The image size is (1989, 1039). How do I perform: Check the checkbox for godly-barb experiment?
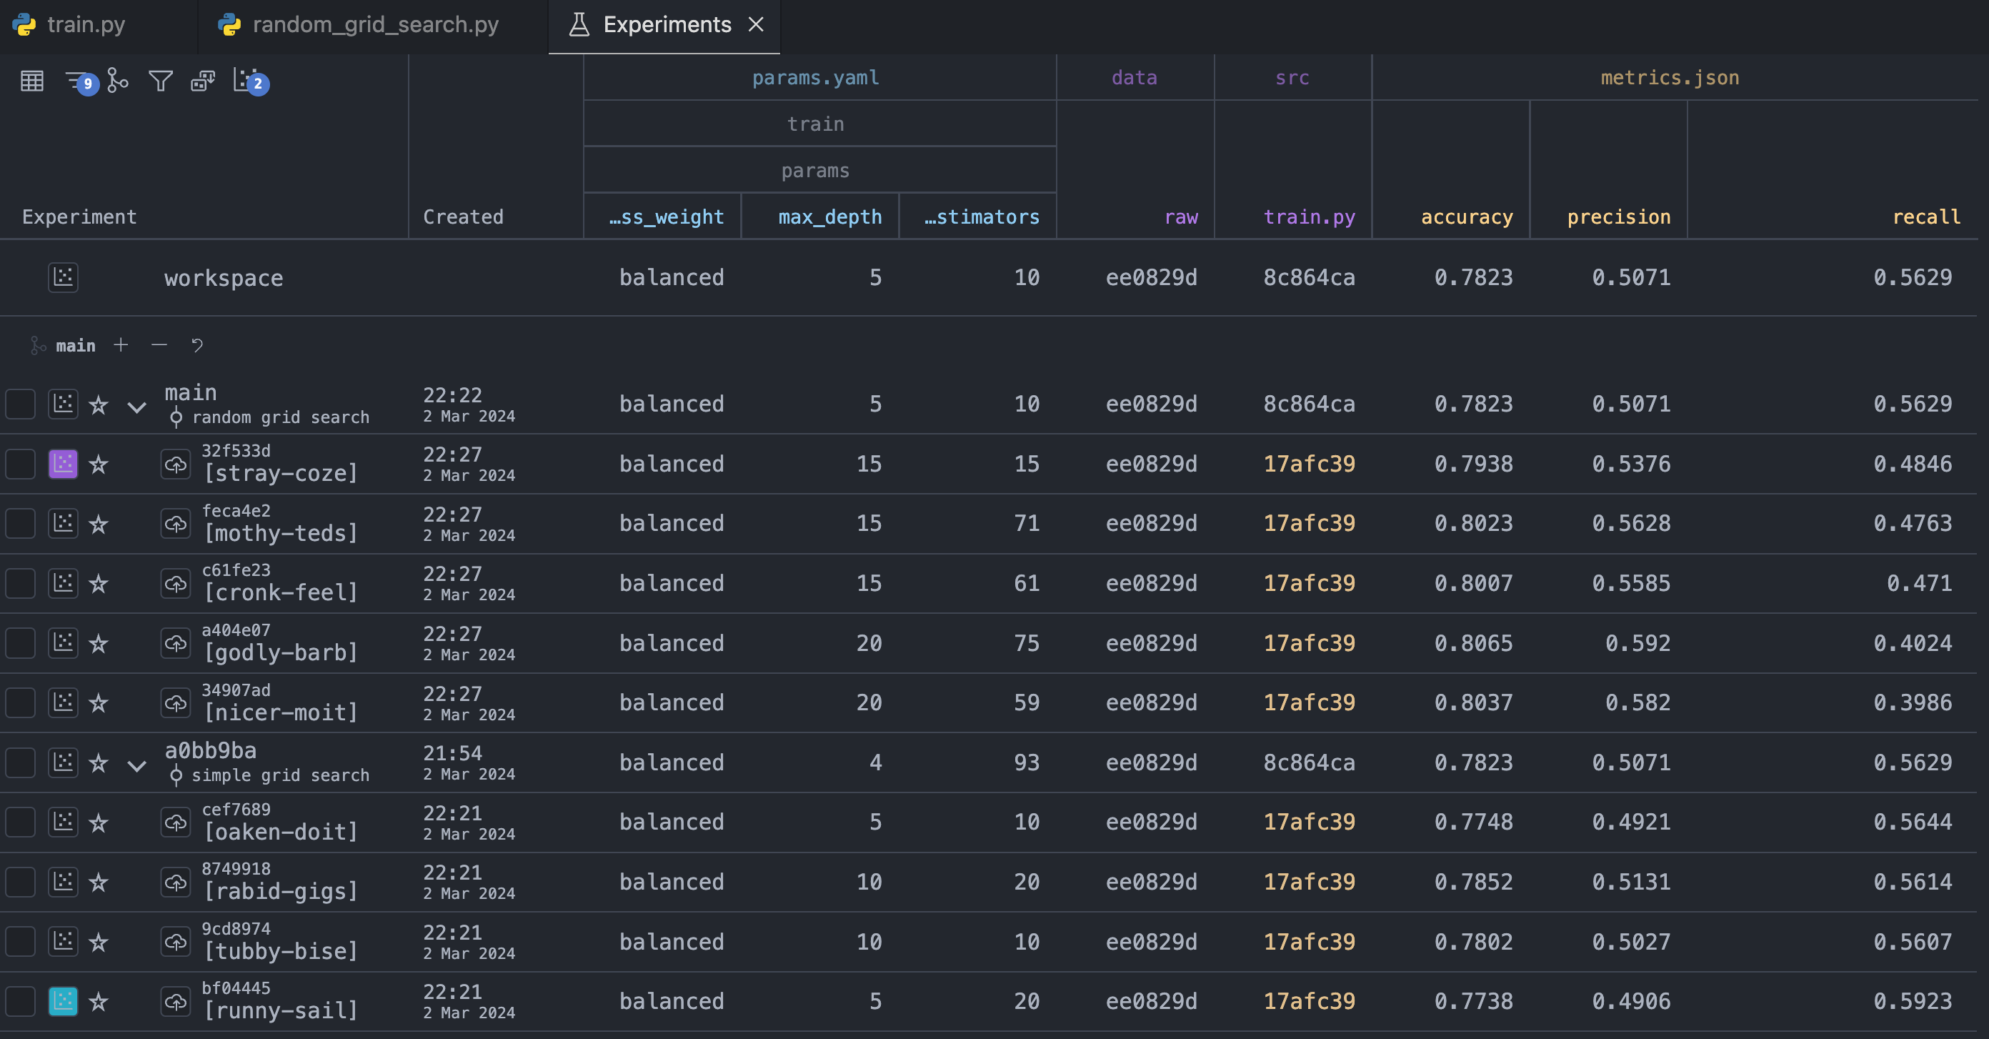point(21,642)
